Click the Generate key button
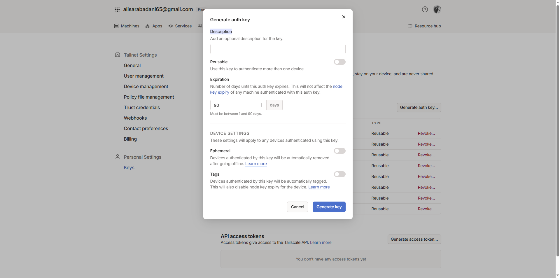The width and height of the screenshot is (560, 278). pyautogui.click(x=329, y=207)
